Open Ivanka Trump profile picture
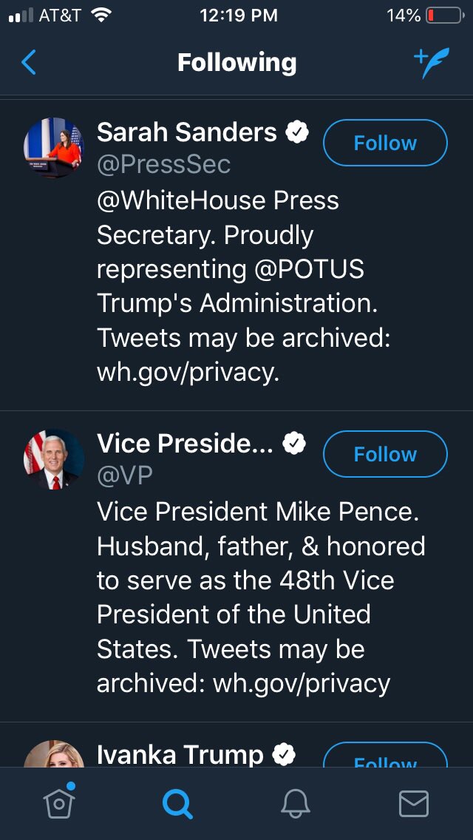This screenshot has height=840, width=473. coord(54,754)
